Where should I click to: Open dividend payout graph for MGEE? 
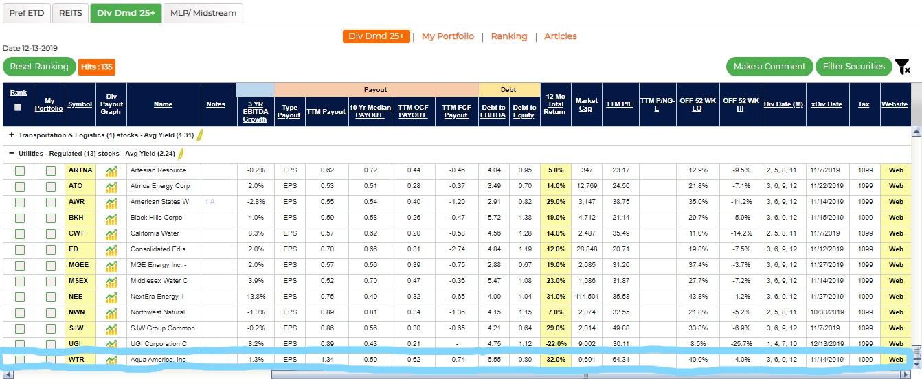click(x=111, y=265)
